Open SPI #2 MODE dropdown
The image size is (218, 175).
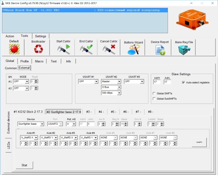pyautogui.click(x=21, y=88)
